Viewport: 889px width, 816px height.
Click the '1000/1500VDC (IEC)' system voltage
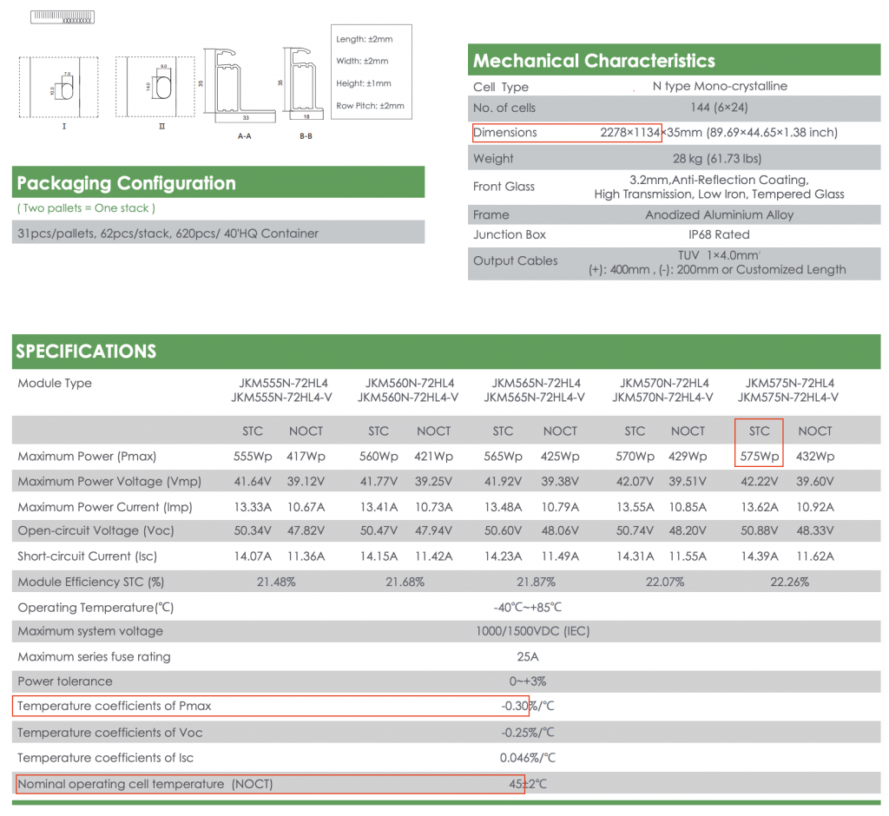[x=532, y=631]
